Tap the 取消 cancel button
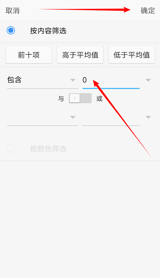Screen dimensions: 160x278 click(12, 11)
